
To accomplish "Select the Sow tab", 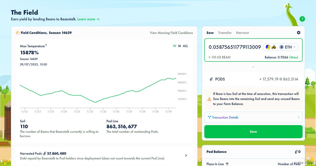I will [x=210, y=33].
